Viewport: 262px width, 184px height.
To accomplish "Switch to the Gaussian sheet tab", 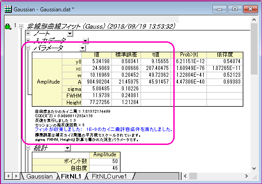I will click(x=40, y=176).
